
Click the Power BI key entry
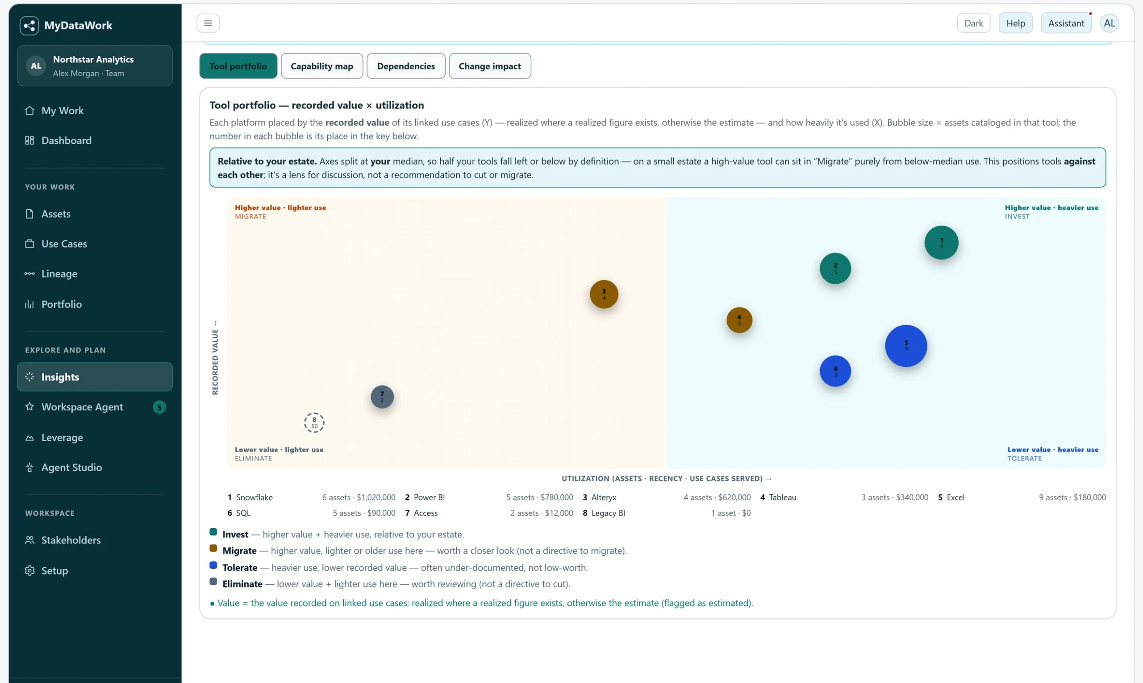click(x=489, y=497)
